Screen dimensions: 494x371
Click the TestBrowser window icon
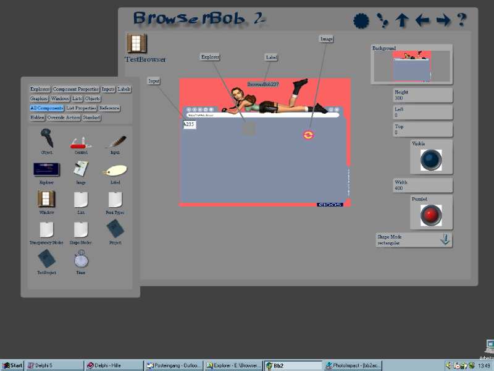136,43
